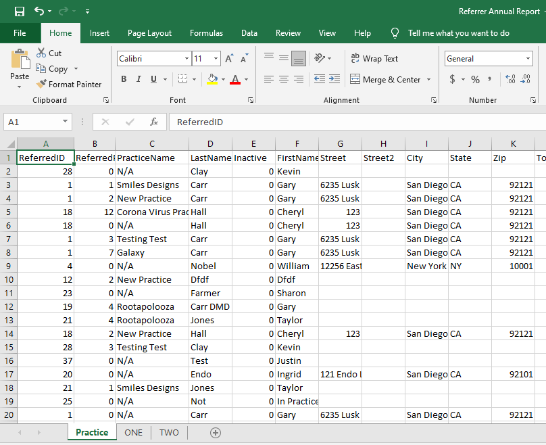Image resolution: width=546 pixels, height=445 pixels.
Task: Open the font name Calibri dropdown
Action: tap(187, 59)
